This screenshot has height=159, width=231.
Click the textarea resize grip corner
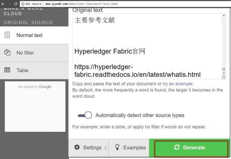[224, 77]
